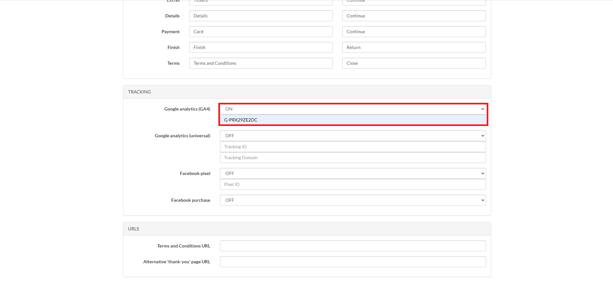This screenshot has height=291, width=613.
Task: Open the Google analytics (universal) OFF dropdown
Action: [353, 136]
